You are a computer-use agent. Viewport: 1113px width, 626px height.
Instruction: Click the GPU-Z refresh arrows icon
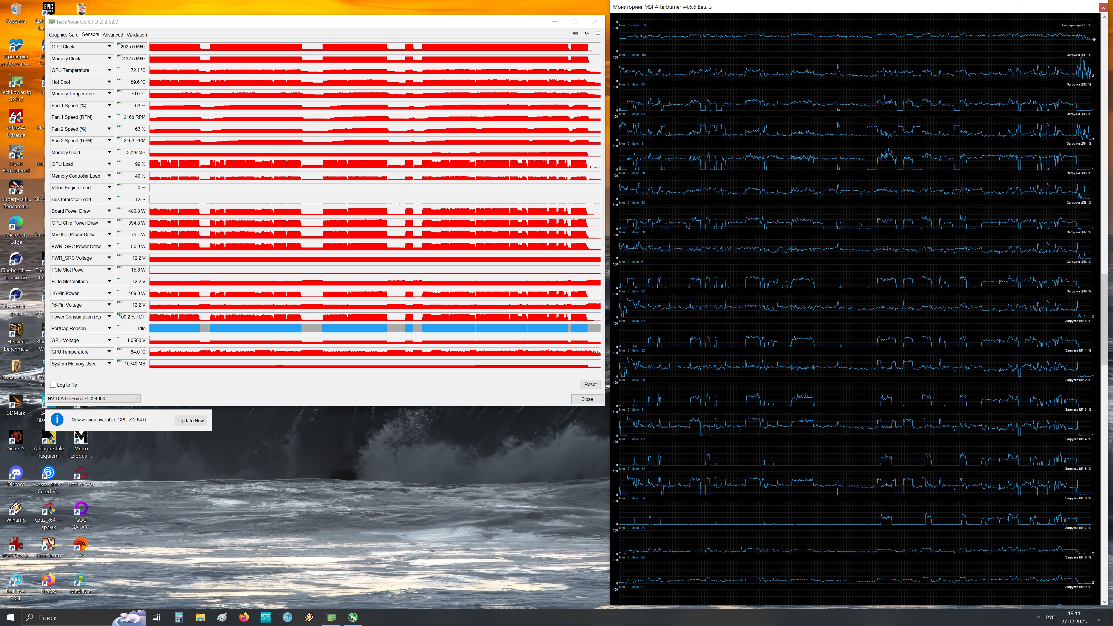coord(587,33)
